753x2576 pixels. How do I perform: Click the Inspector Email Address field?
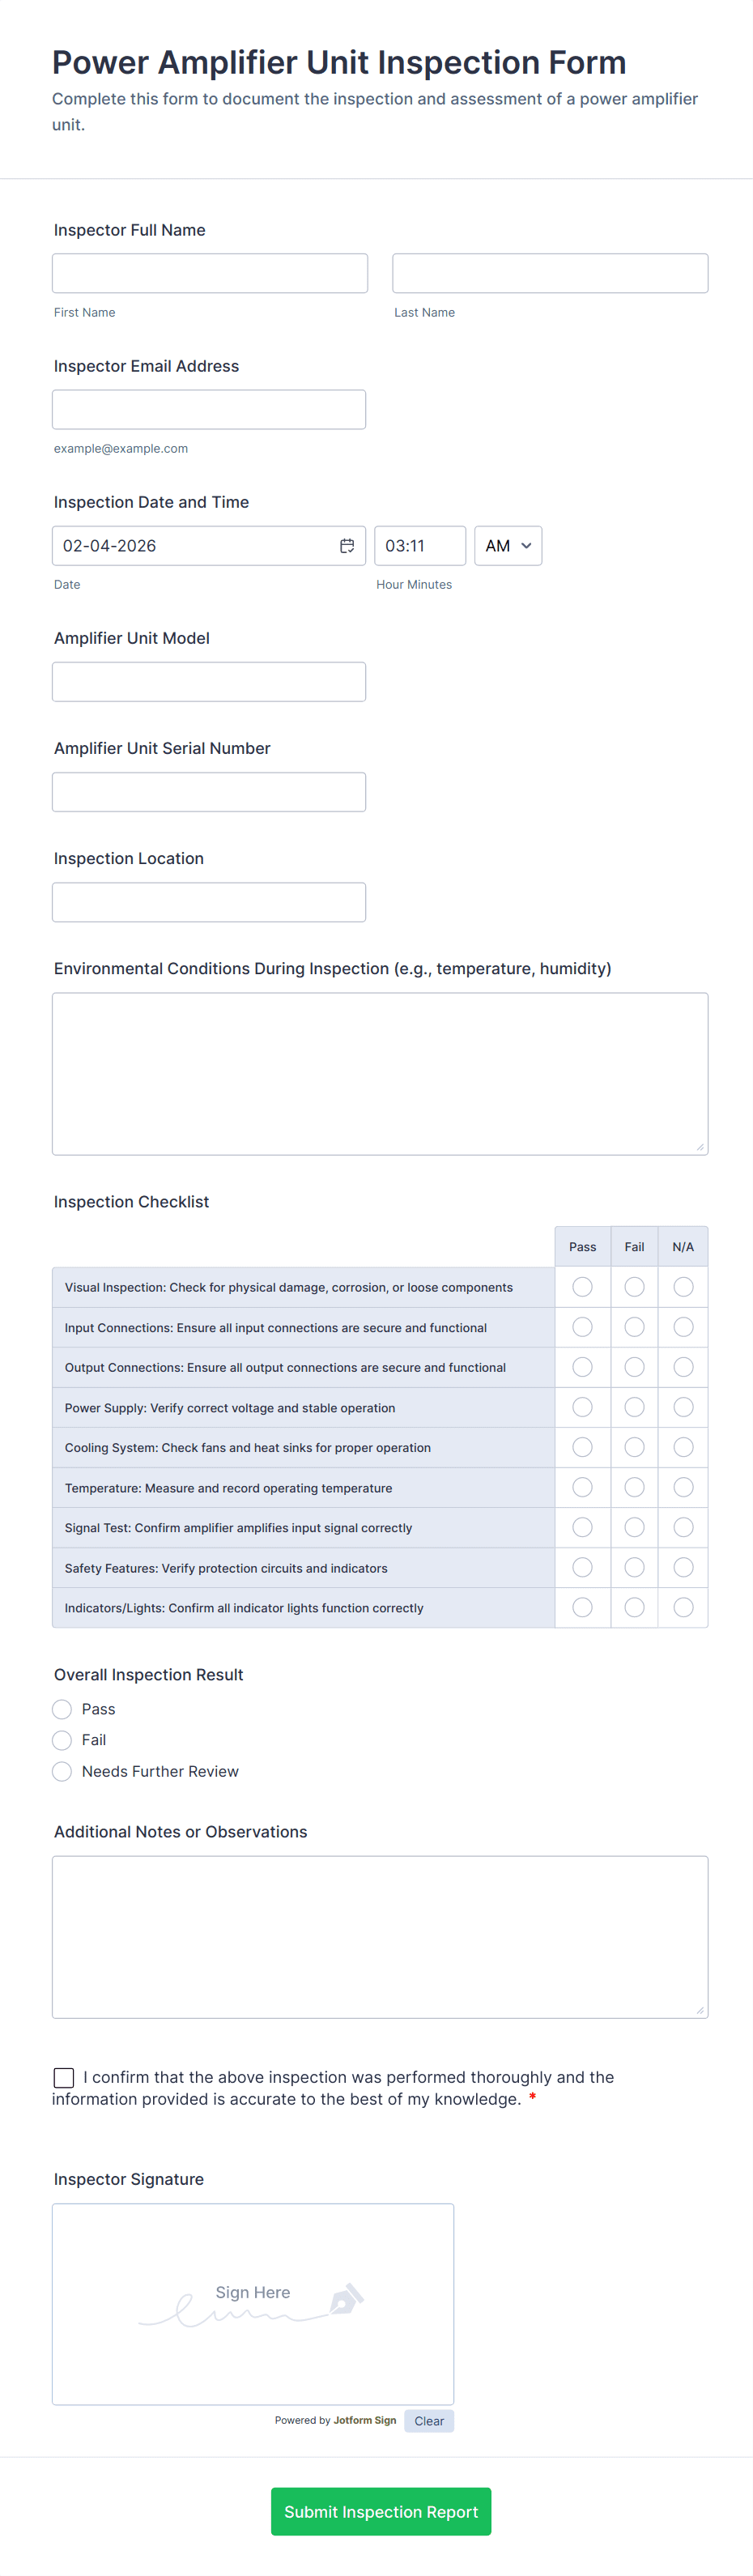coord(209,409)
